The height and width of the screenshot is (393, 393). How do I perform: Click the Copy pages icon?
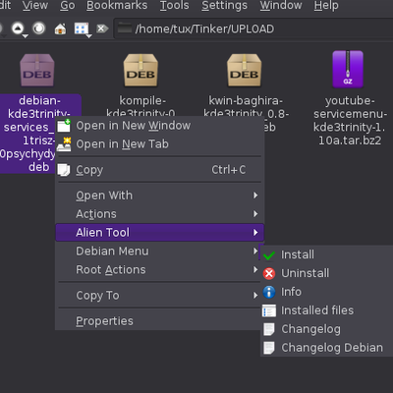pyautogui.click(x=64, y=170)
